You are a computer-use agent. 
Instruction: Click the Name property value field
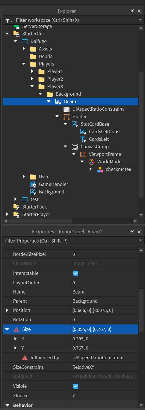coord(104,292)
